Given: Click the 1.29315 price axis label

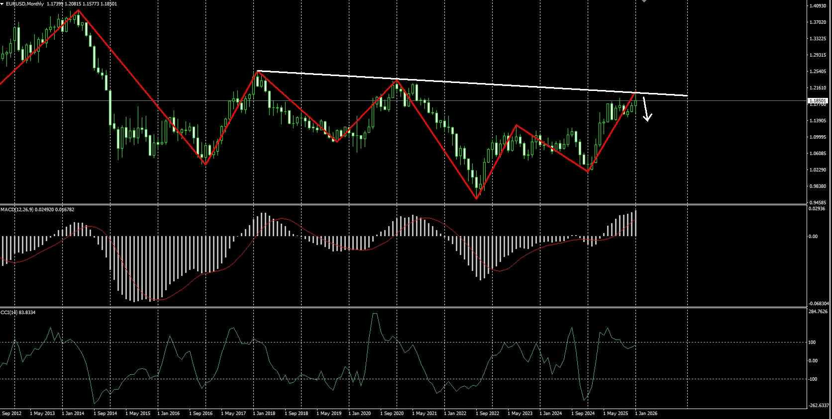Looking at the screenshot, I should tap(818, 55).
